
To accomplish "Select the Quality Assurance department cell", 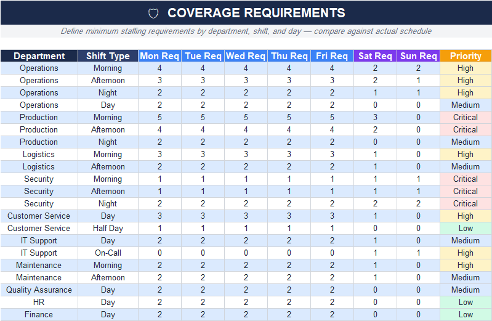I will pyautogui.click(x=39, y=290).
